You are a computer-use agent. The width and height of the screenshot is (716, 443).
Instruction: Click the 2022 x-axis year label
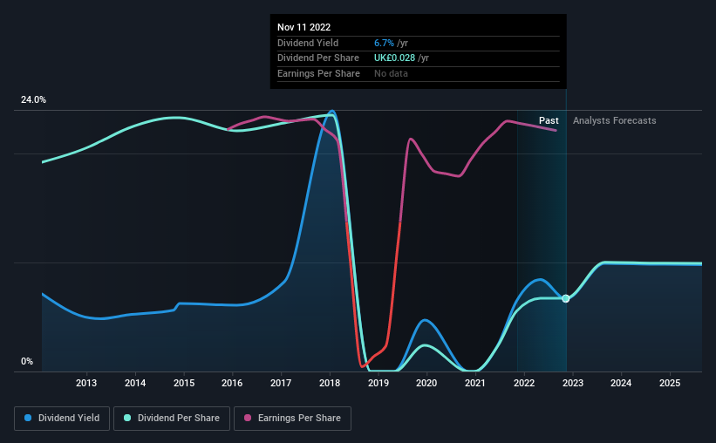[x=524, y=383]
